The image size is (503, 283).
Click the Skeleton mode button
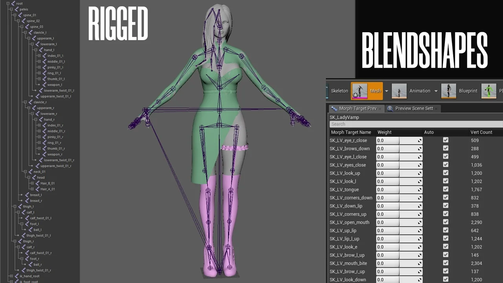point(339,91)
